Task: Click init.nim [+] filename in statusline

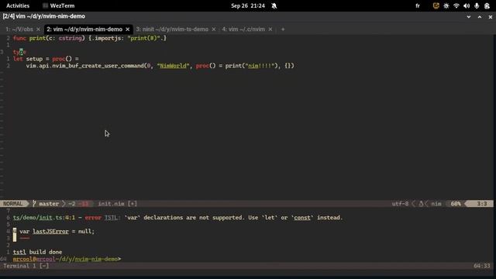Action: pyautogui.click(x=117, y=204)
